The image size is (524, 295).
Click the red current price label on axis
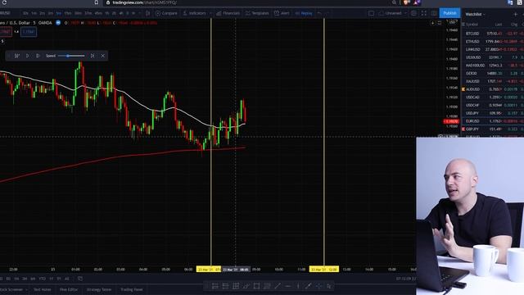tap(451, 121)
